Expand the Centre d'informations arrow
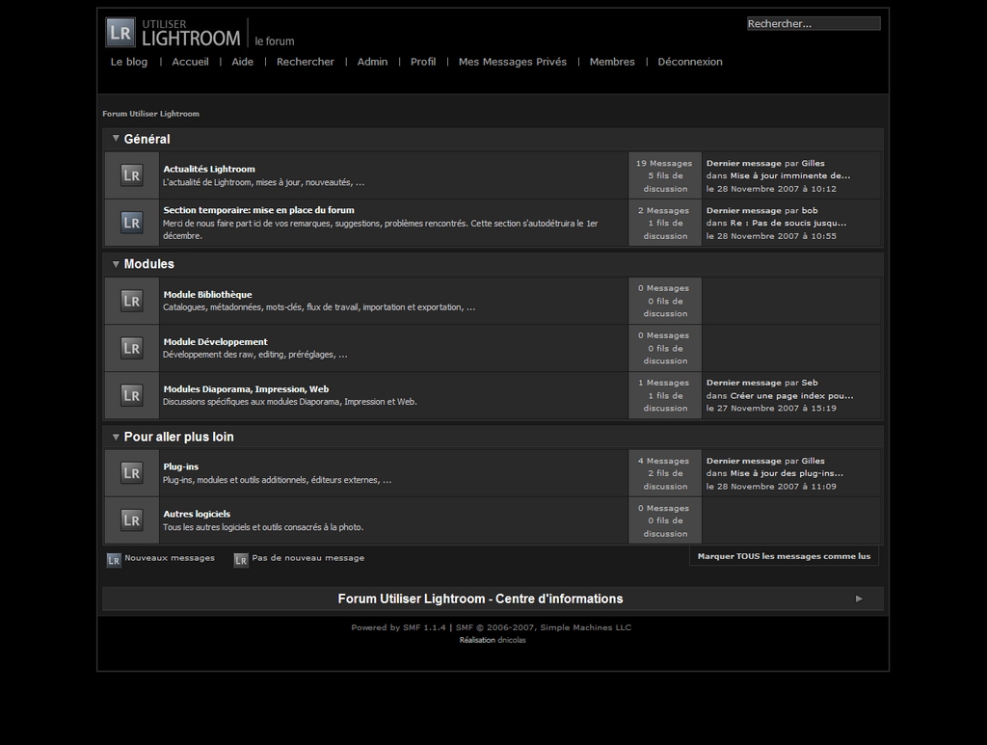 (859, 599)
